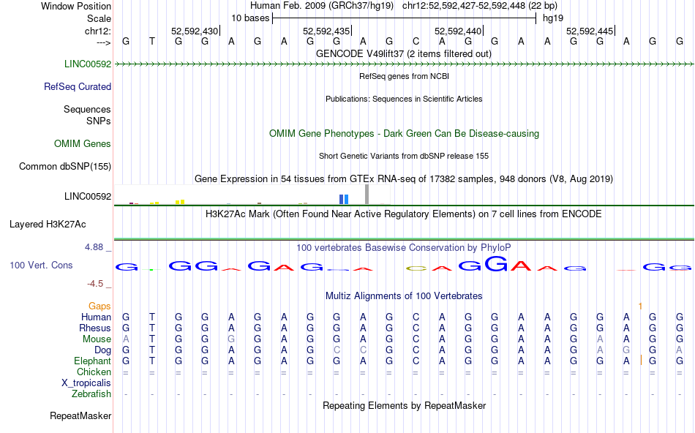
Task: Click the blue bars in the GTEx chart
Action: click(344, 200)
